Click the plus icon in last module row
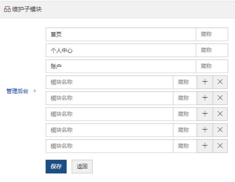The width and height of the screenshot is (235, 182). click(205, 146)
